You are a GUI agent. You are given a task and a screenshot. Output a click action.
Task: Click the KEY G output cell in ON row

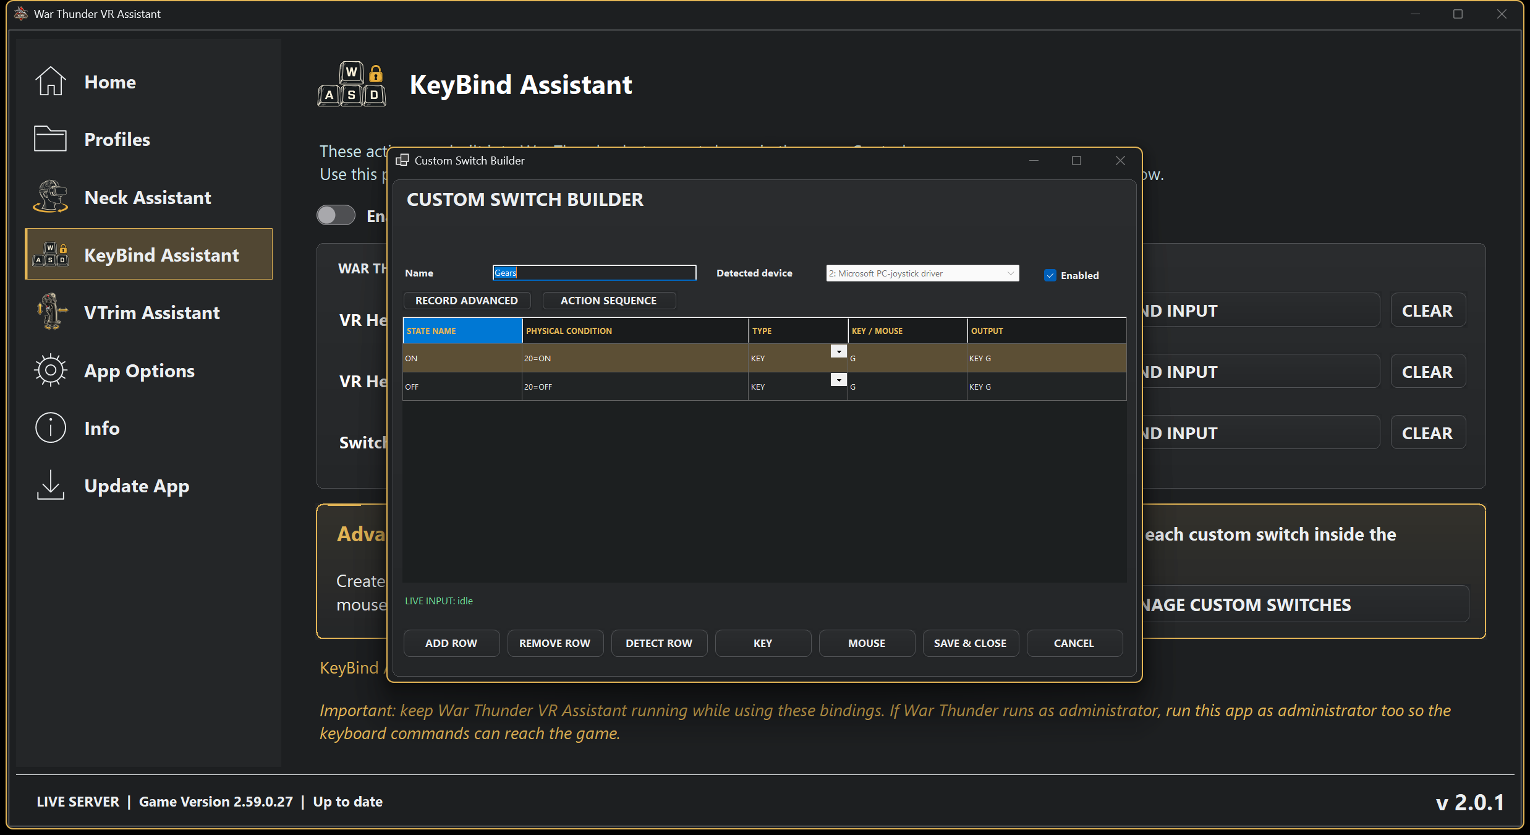click(x=1047, y=358)
